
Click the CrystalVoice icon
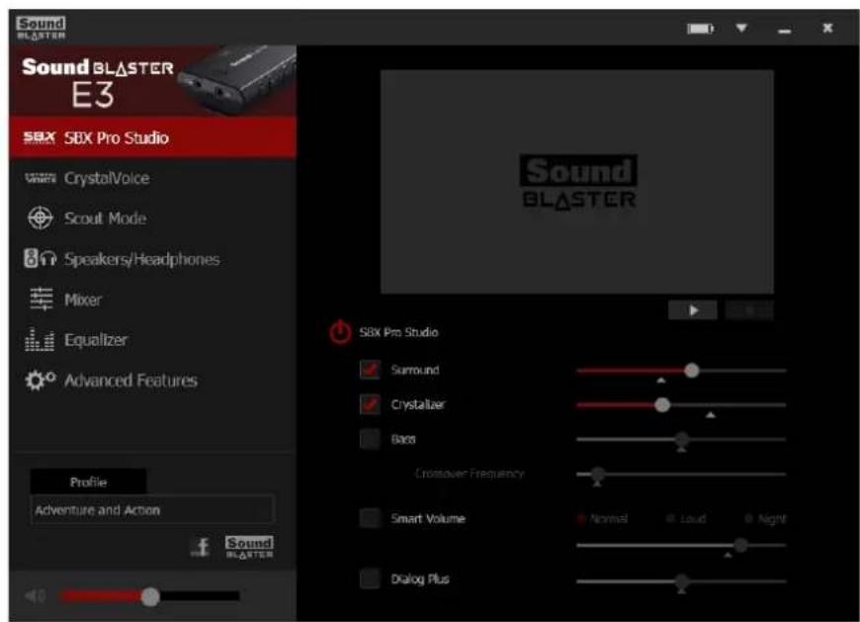tap(41, 178)
